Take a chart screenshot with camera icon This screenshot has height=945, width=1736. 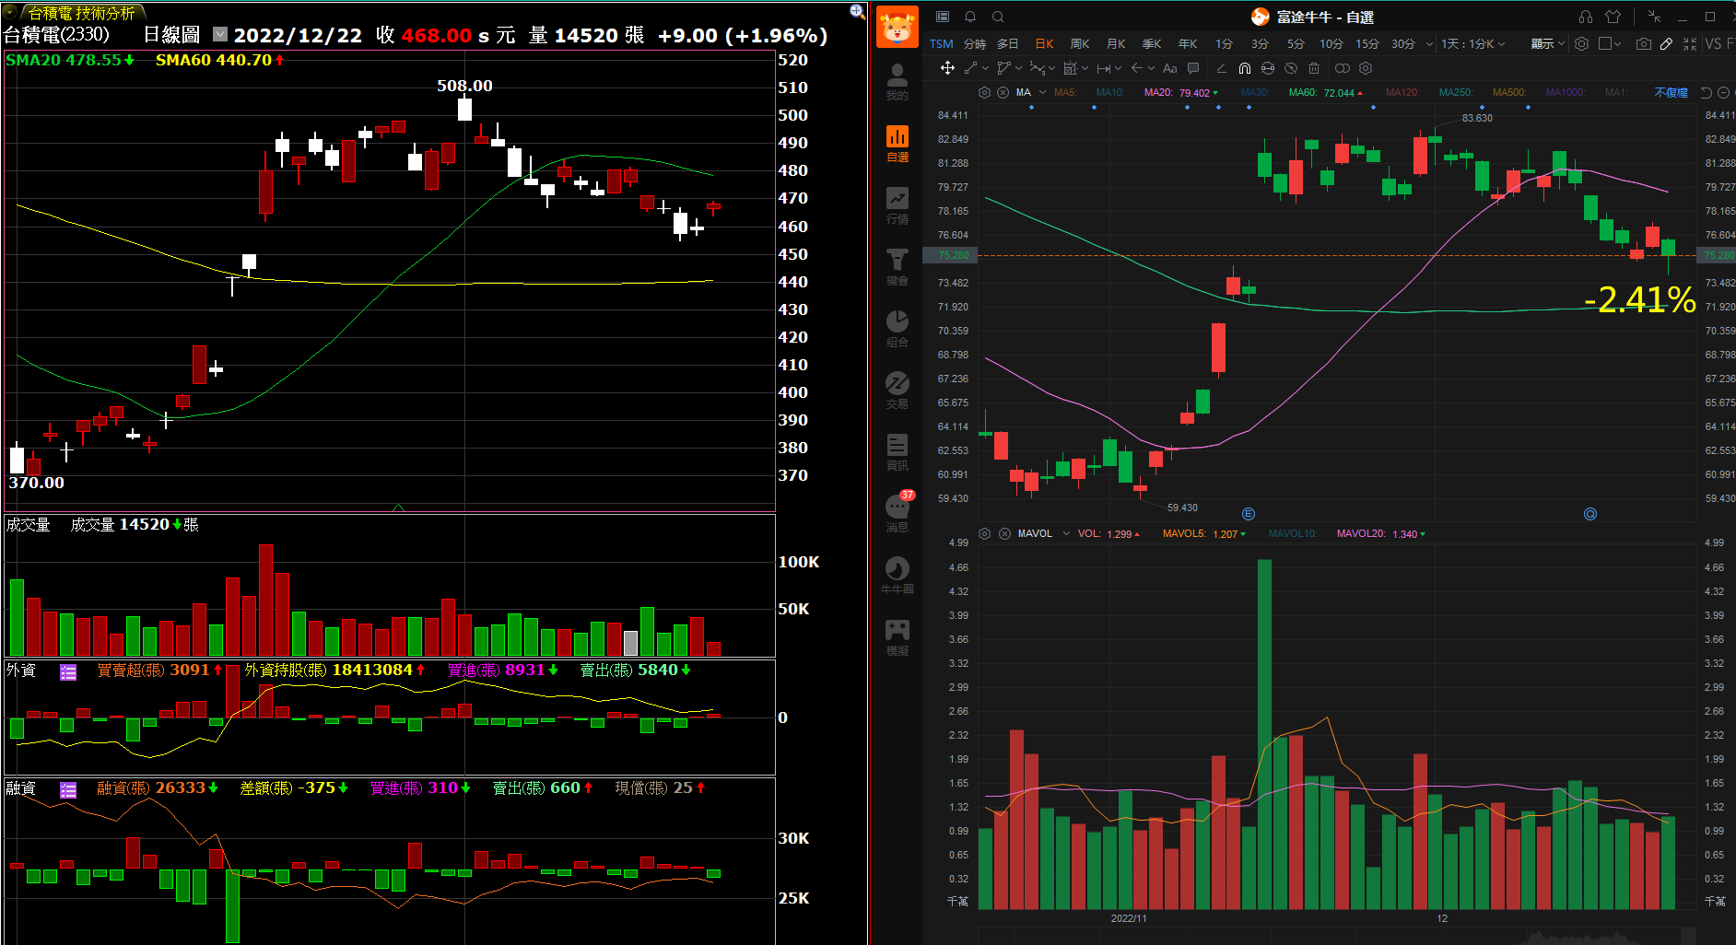click(1643, 43)
